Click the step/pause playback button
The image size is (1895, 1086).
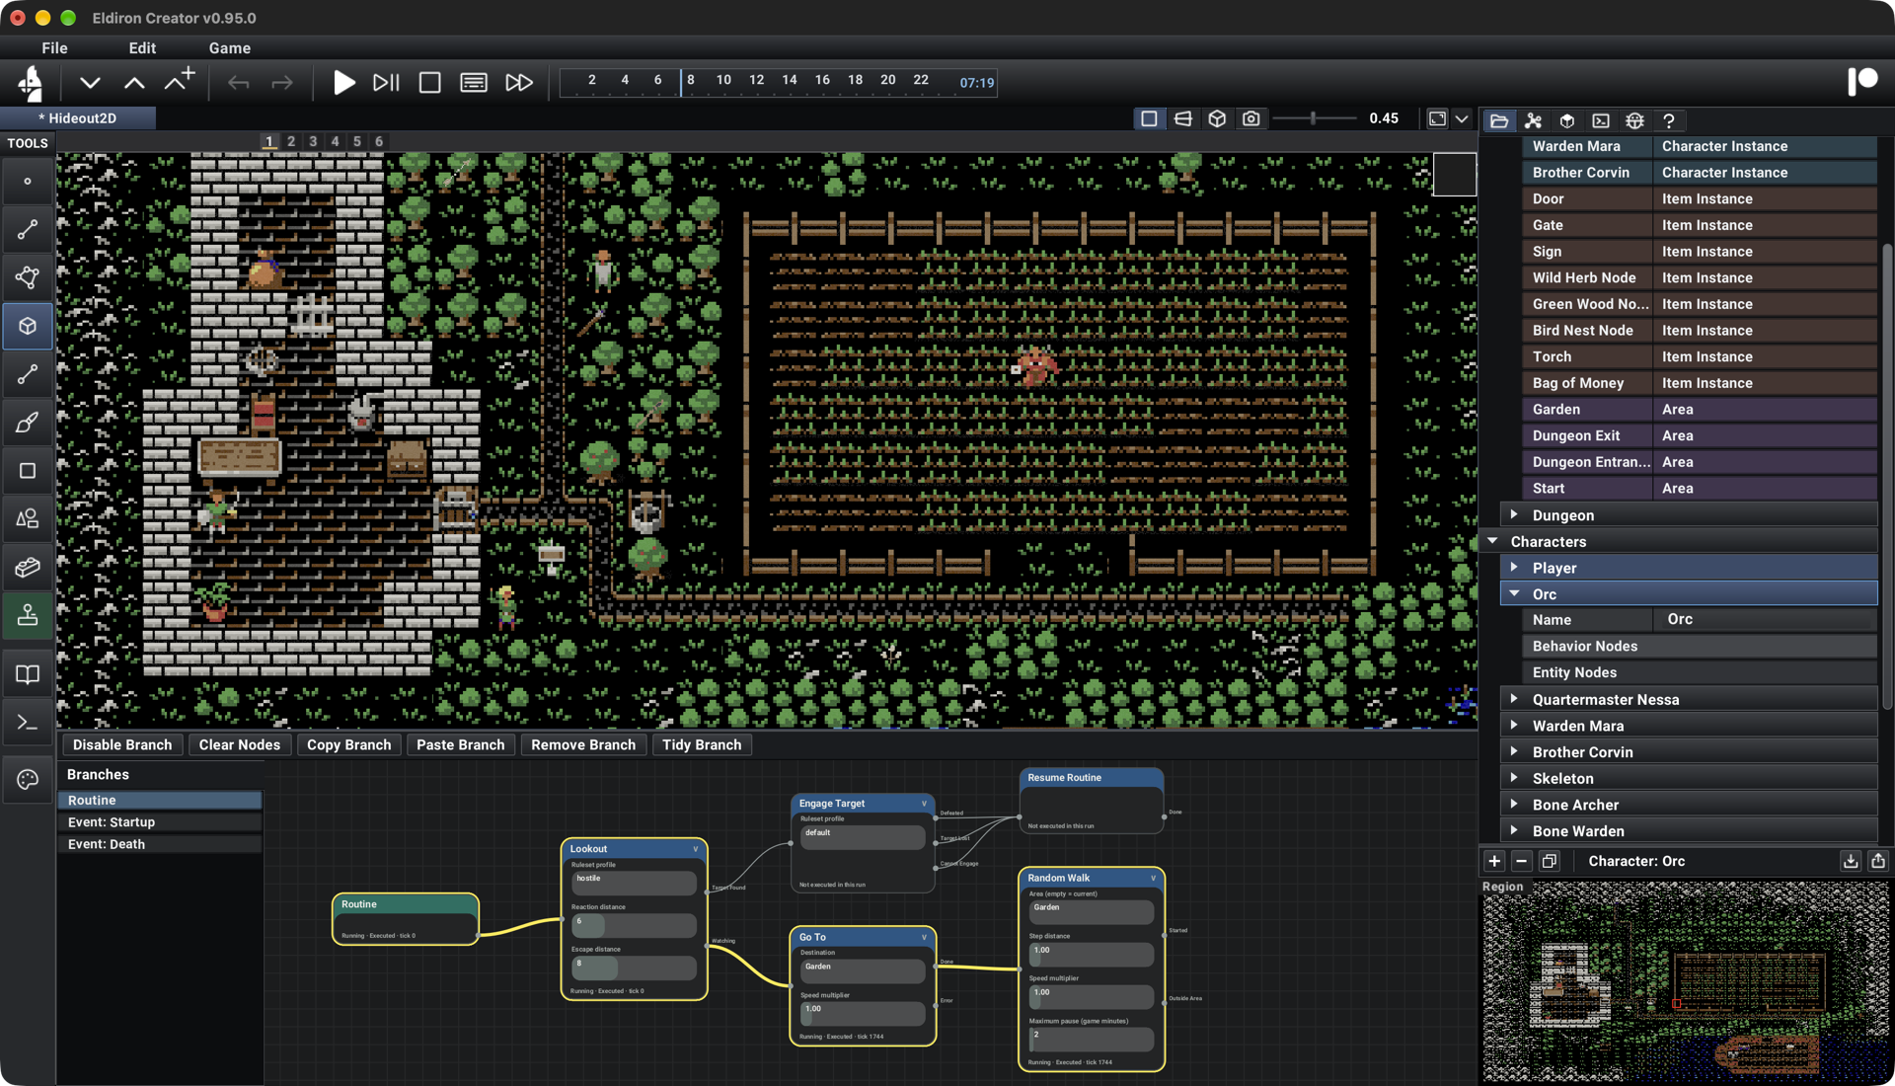tap(386, 83)
